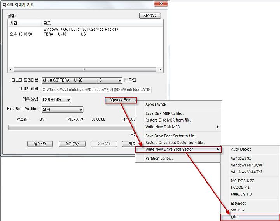Screen dimensions: 280x221
Task: Click the progress bar below 완료율
Action: [72, 127]
